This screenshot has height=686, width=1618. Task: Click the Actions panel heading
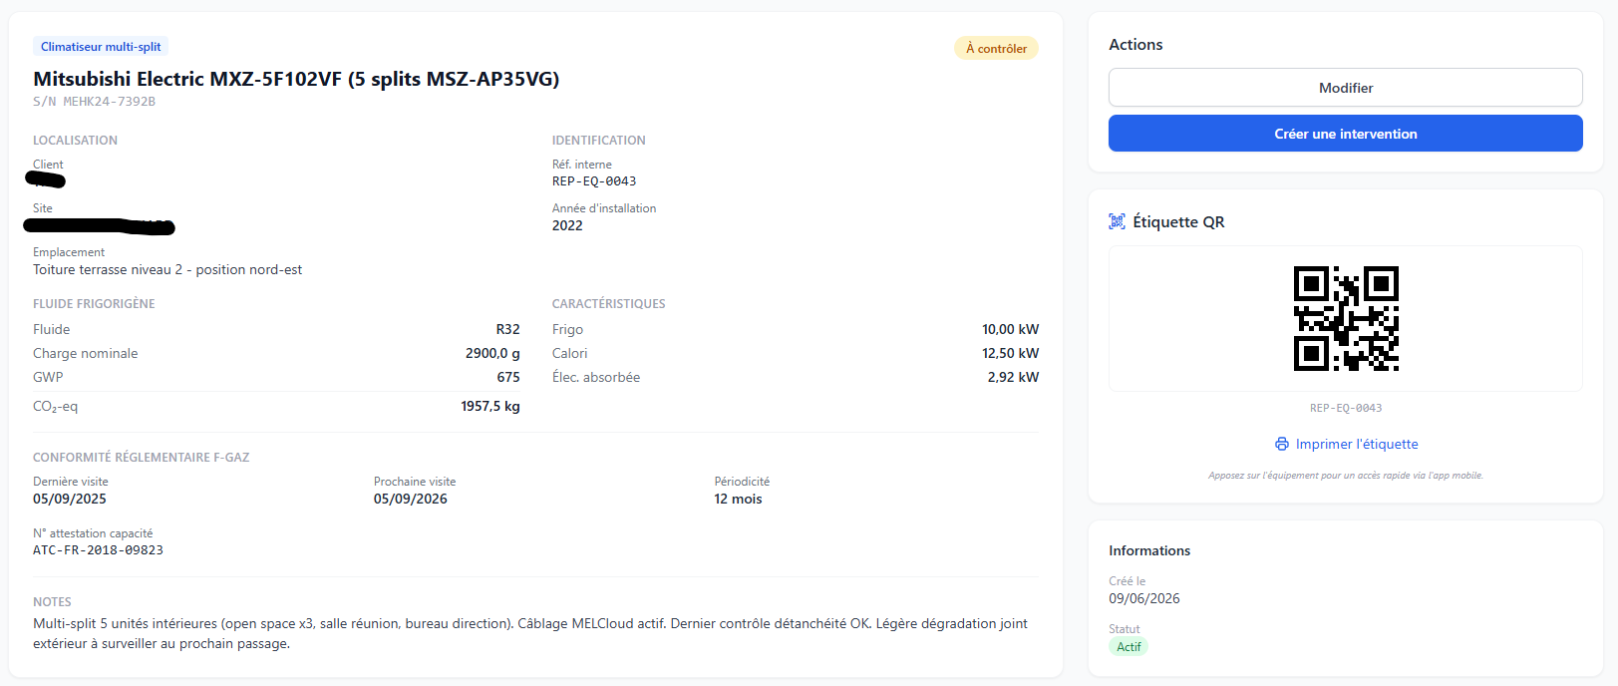pyautogui.click(x=1135, y=45)
